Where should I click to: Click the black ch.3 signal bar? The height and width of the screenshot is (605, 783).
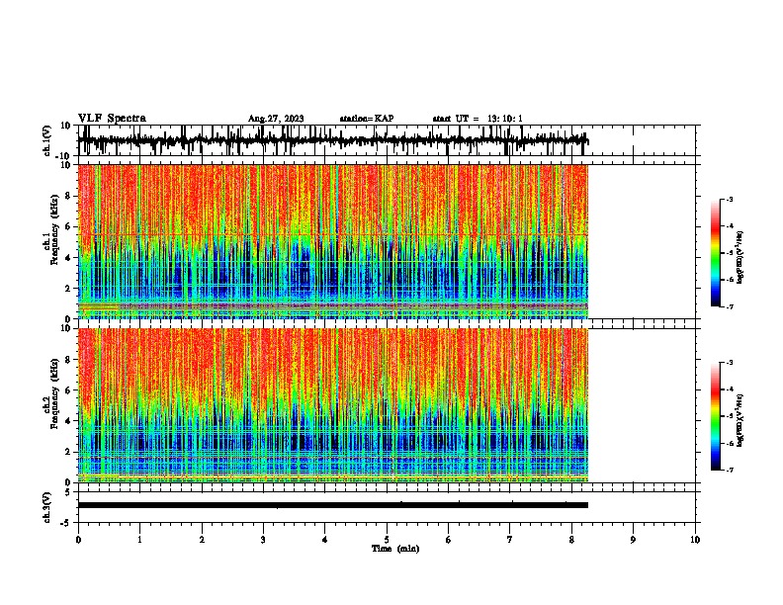click(333, 505)
